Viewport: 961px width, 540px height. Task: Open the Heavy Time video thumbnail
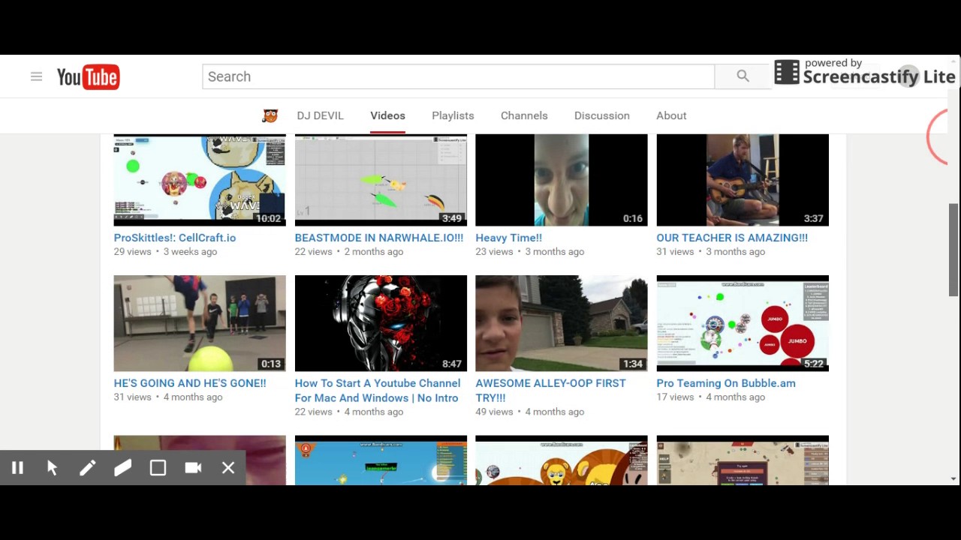coord(562,180)
